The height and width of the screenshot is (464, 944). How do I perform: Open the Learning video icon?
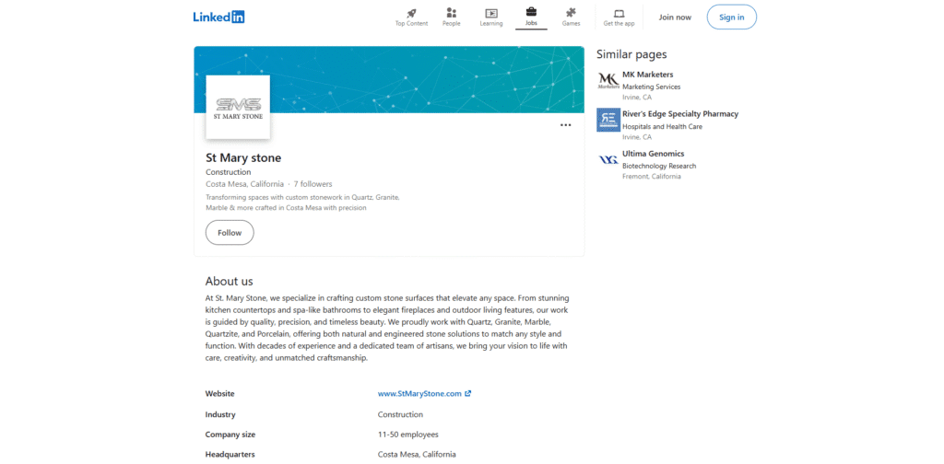(x=491, y=13)
